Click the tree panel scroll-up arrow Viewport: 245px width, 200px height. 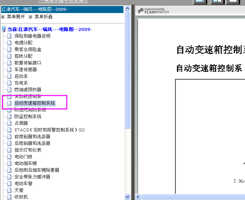pos(127,8)
